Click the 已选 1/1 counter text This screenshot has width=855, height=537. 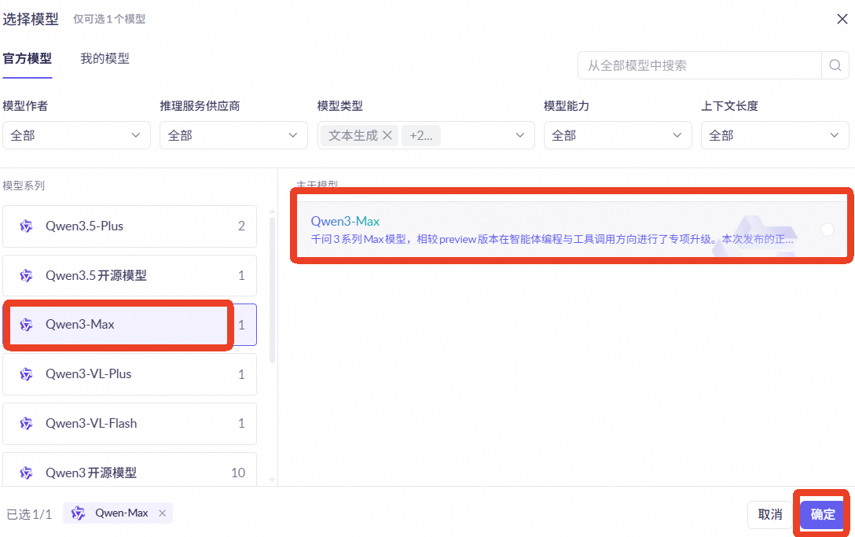[x=29, y=514]
